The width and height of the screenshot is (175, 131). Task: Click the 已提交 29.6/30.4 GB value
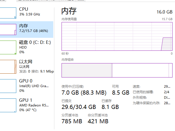pos(79,107)
